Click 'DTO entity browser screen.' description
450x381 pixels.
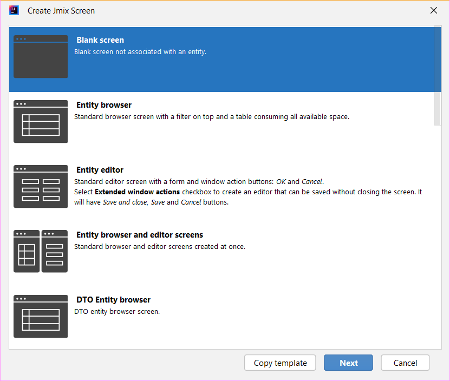tap(117, 311)
